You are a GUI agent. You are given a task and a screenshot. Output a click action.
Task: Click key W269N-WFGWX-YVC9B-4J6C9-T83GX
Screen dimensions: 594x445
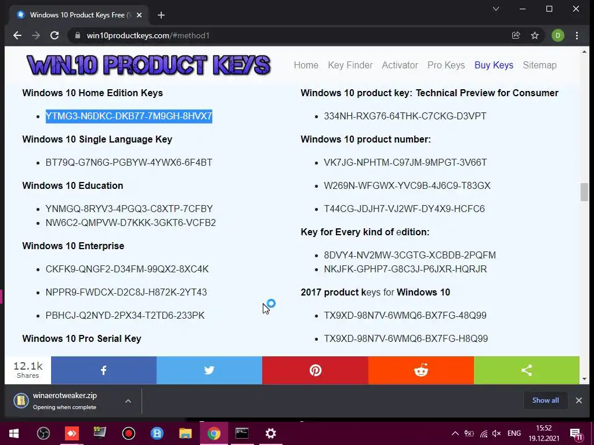(407, 186)
